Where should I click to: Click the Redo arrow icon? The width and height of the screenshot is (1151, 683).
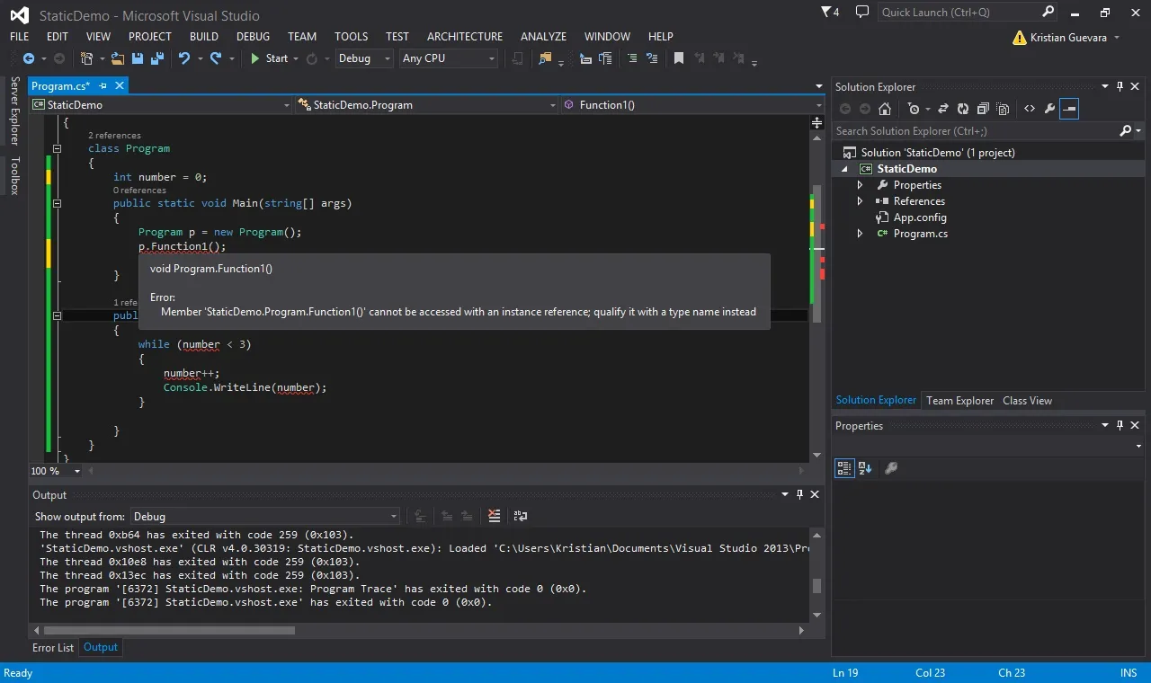[x=216, y=58]
